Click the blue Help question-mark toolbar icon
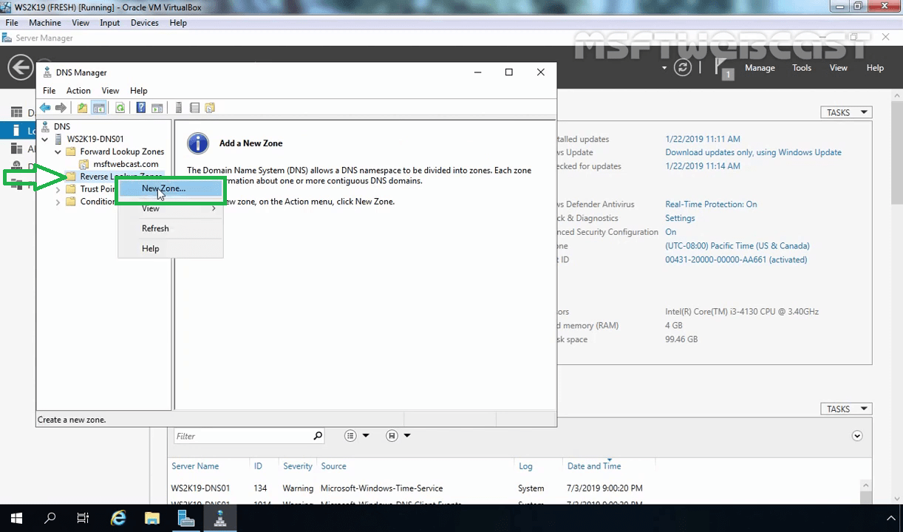This screenshot has height=532, width=903. [x=140, y=108]
